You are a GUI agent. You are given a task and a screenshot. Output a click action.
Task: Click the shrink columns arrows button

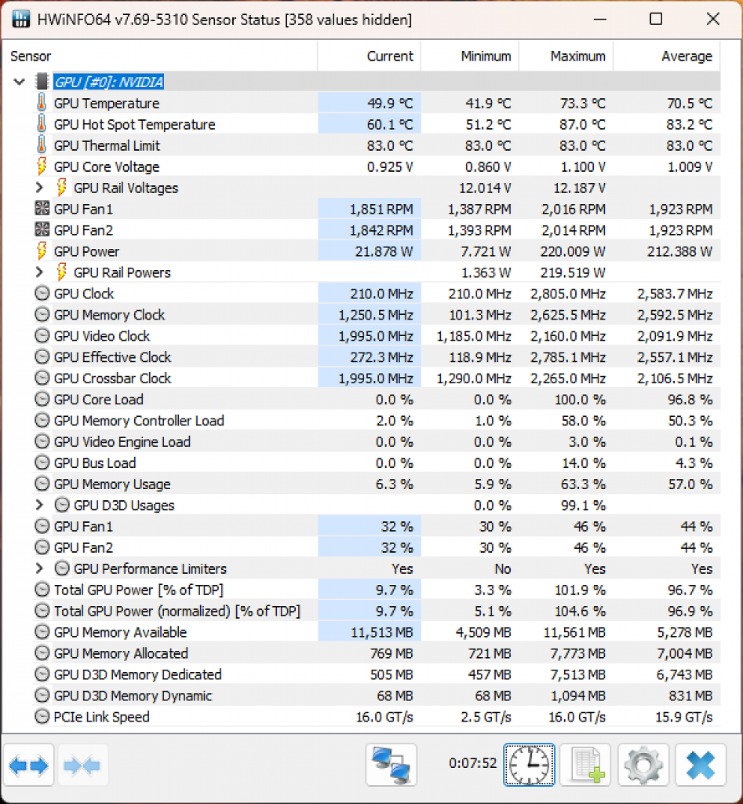click(x=83, y=766)
